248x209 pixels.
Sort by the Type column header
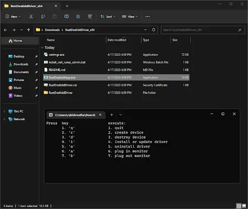point(146,40)
